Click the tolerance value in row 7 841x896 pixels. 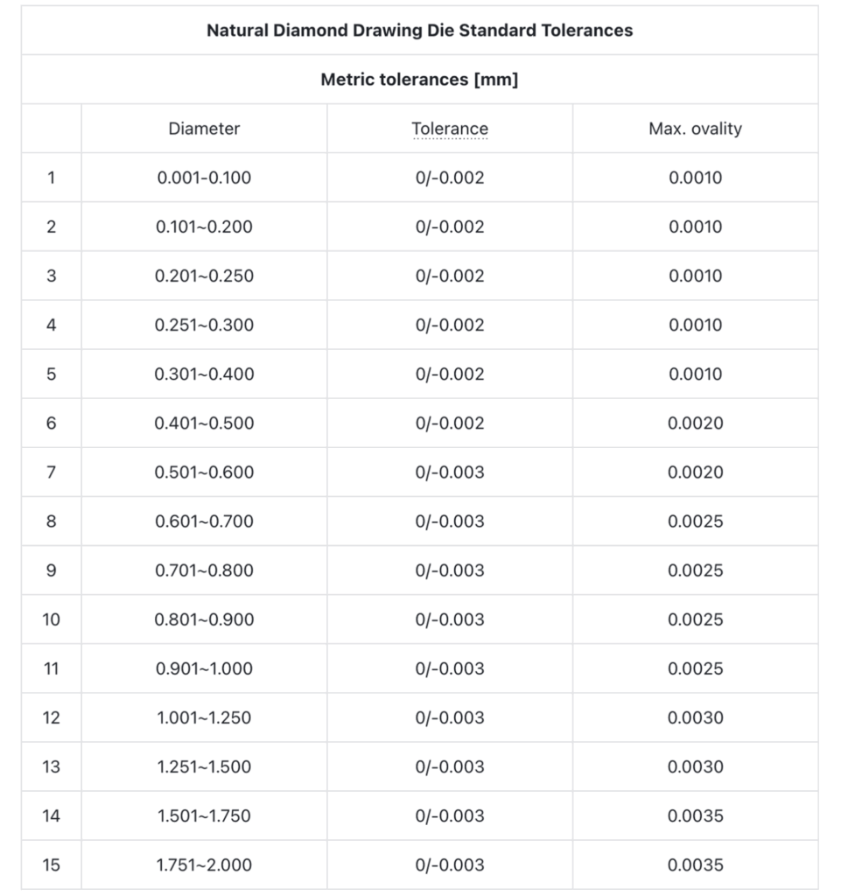tap(450, 472)
